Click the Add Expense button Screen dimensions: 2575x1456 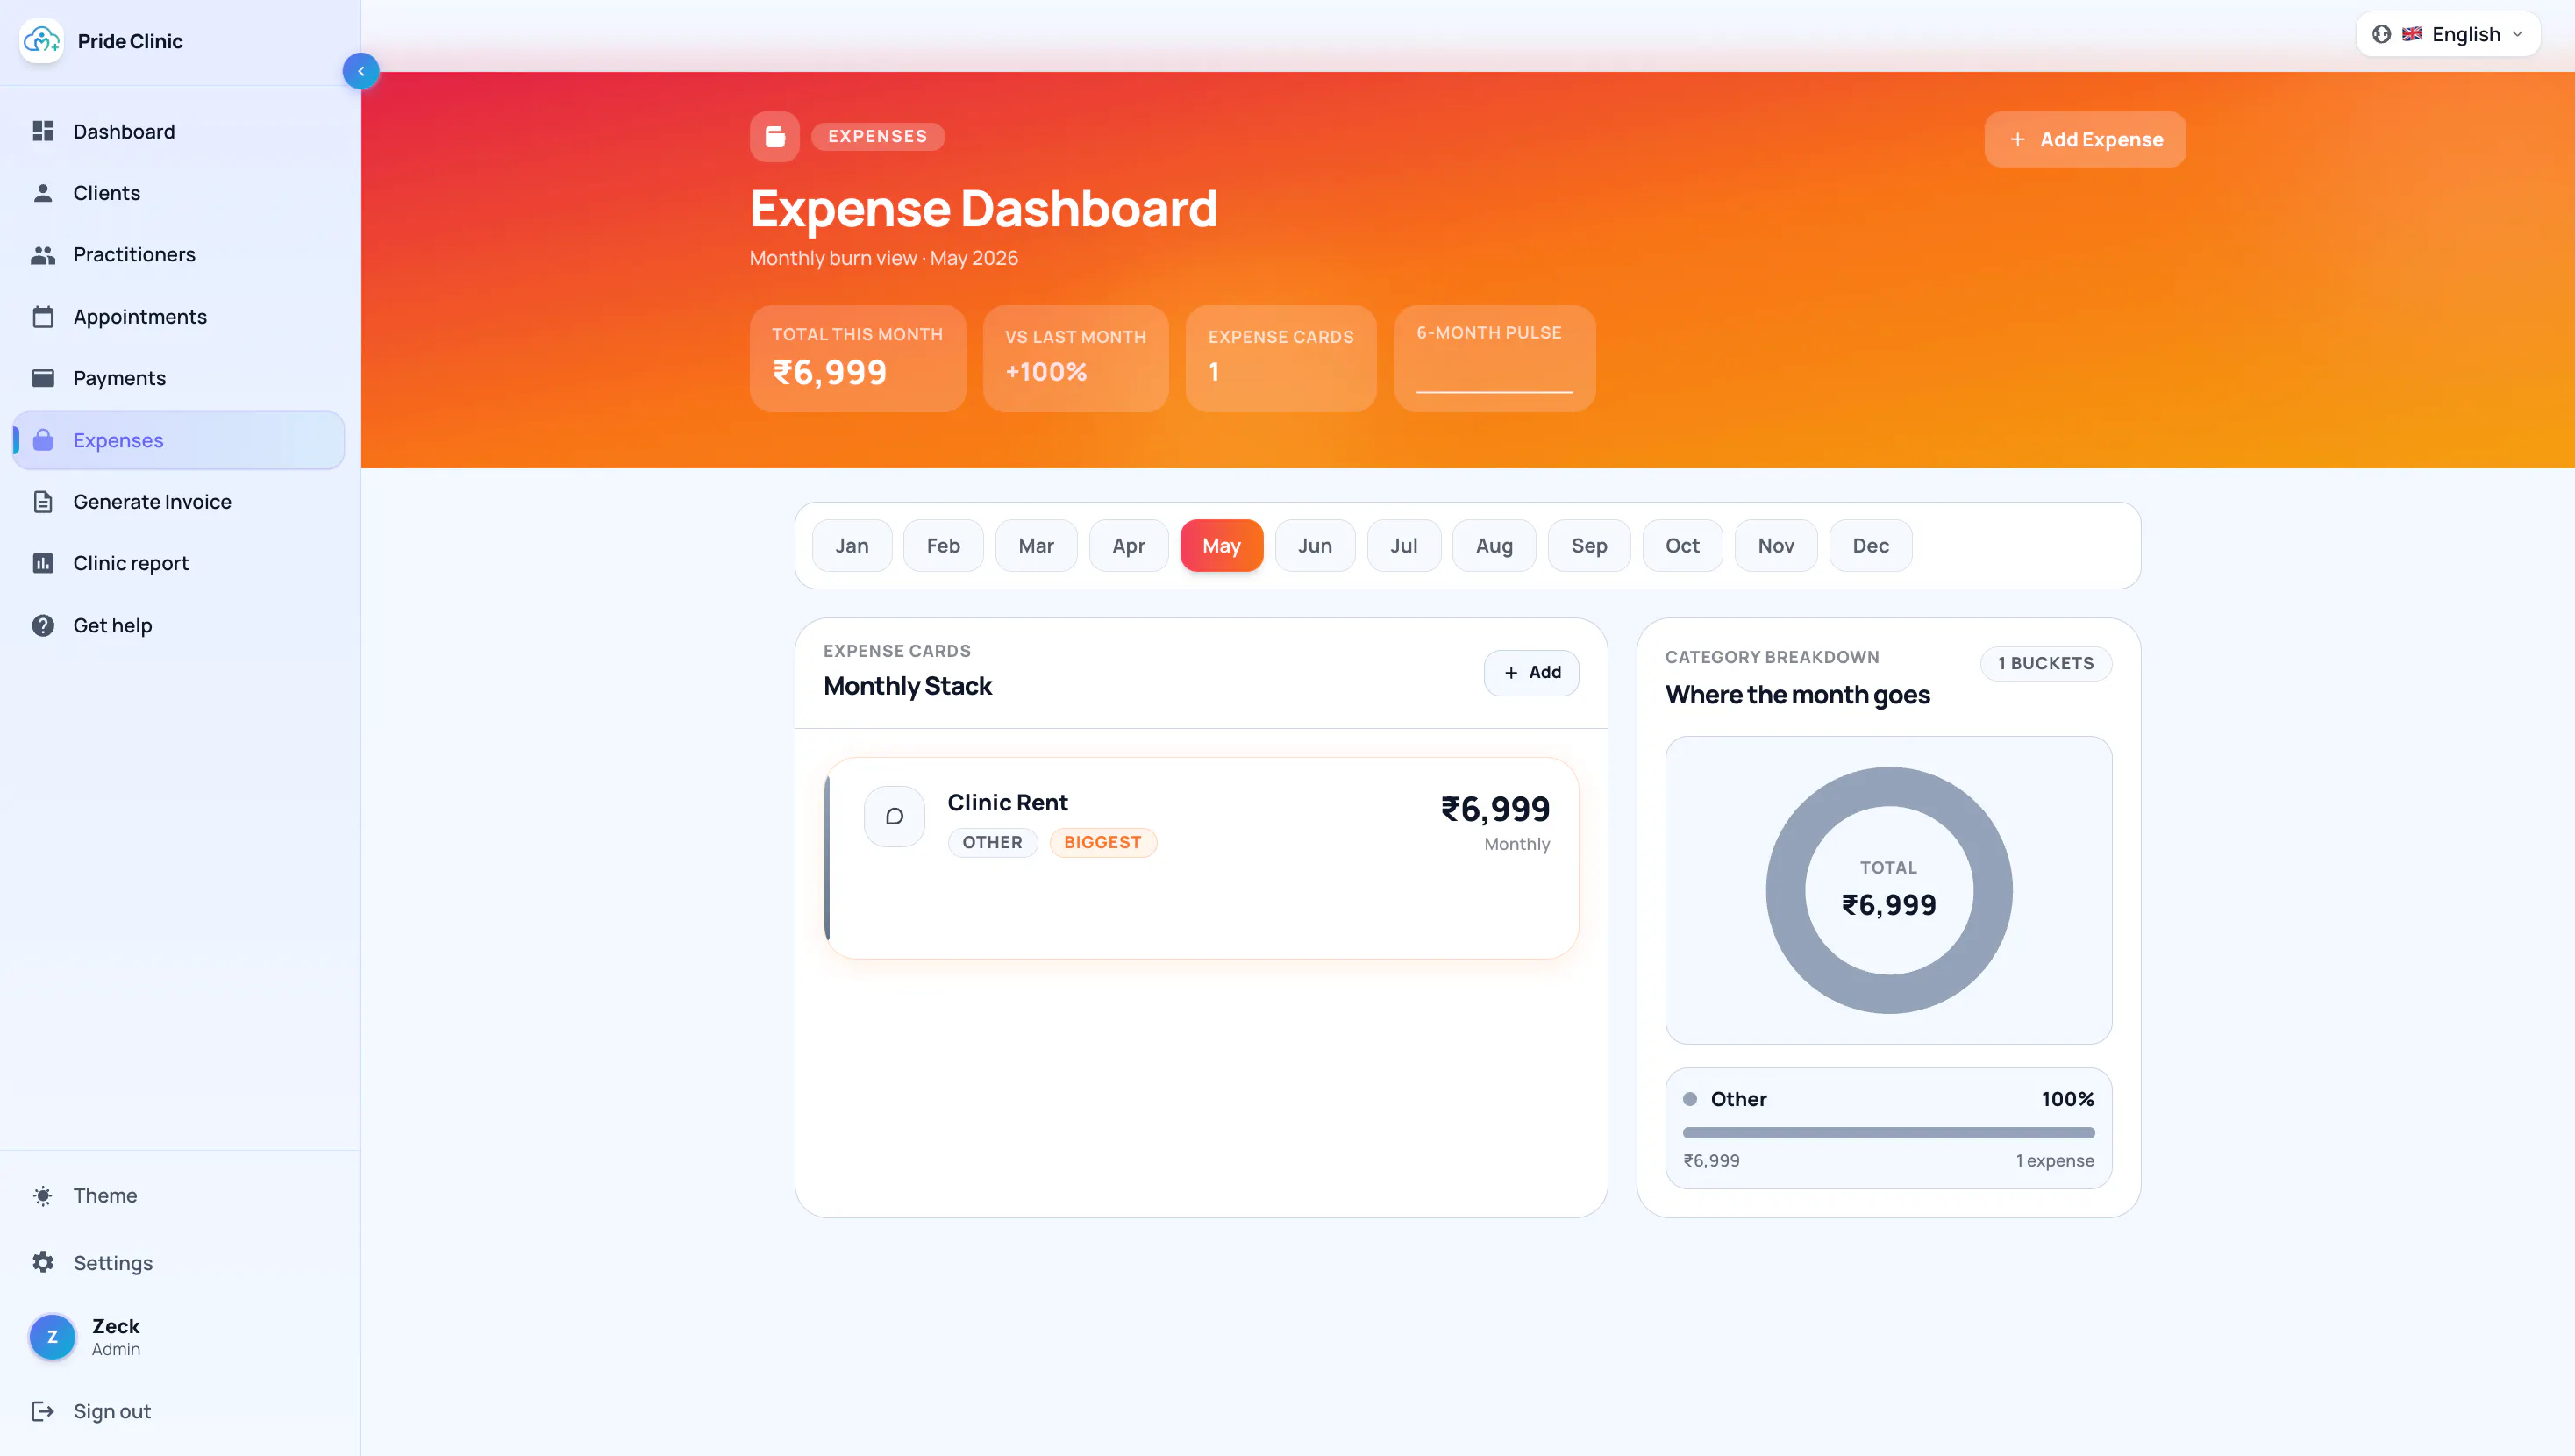[x=2086, y=140]
